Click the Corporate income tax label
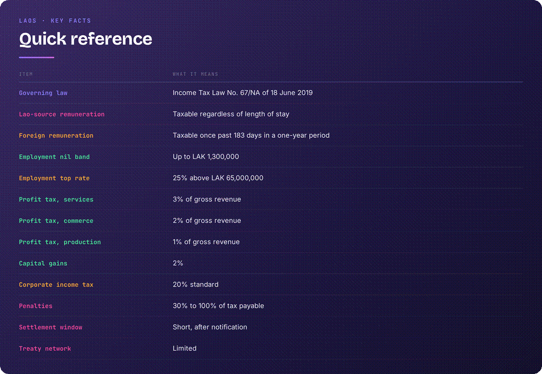This screenshot has width=542, height=374. 56,285
